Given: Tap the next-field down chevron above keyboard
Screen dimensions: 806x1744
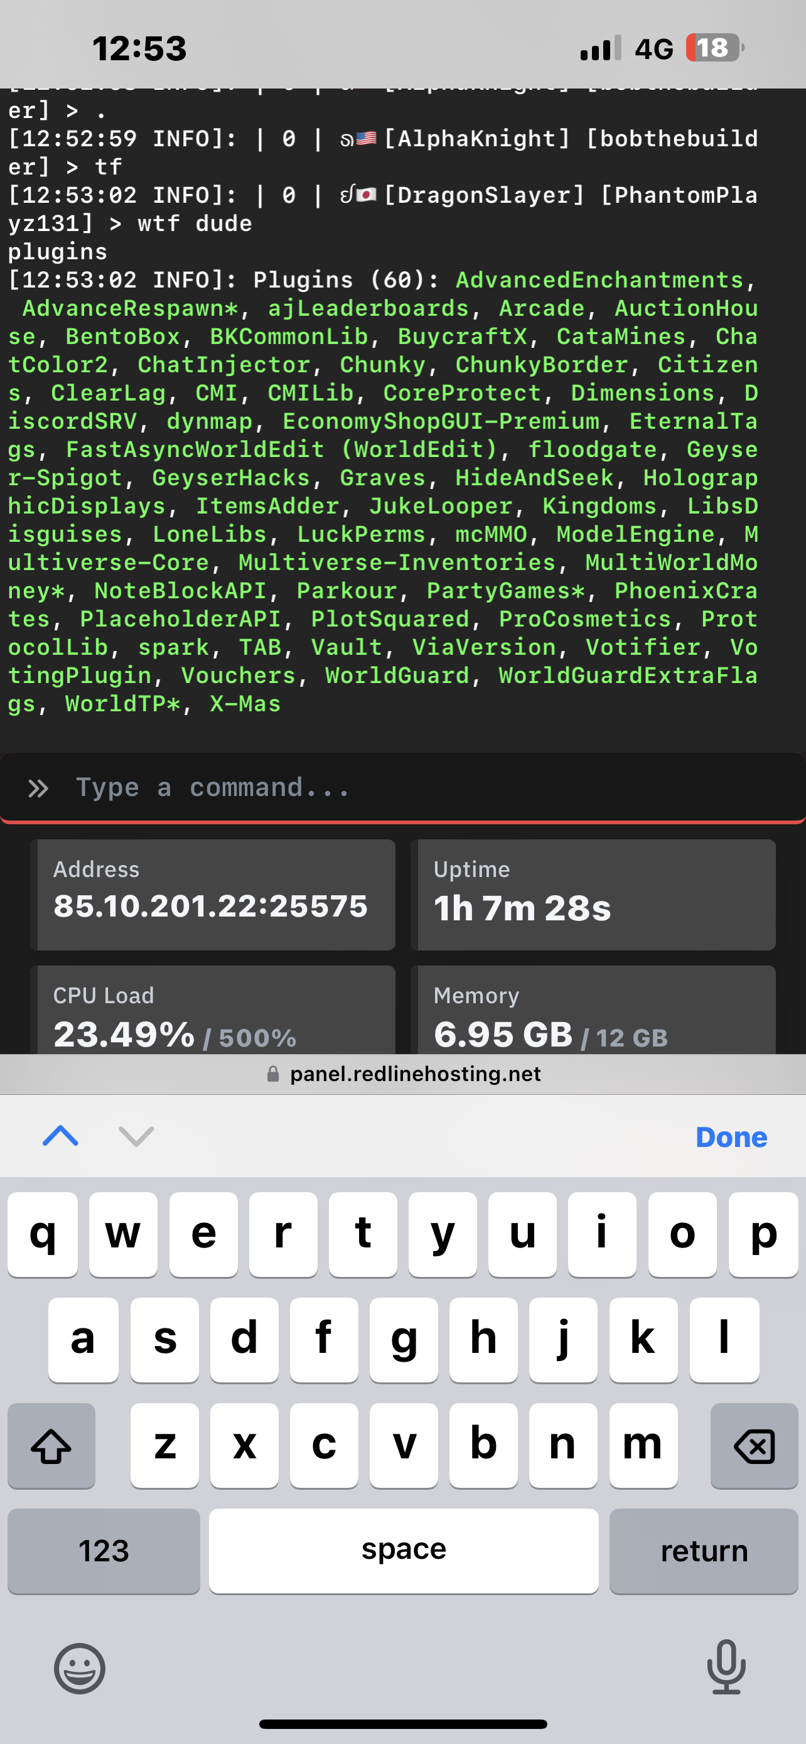Looking at the screenshot, I should click(x=136, y=1137).
